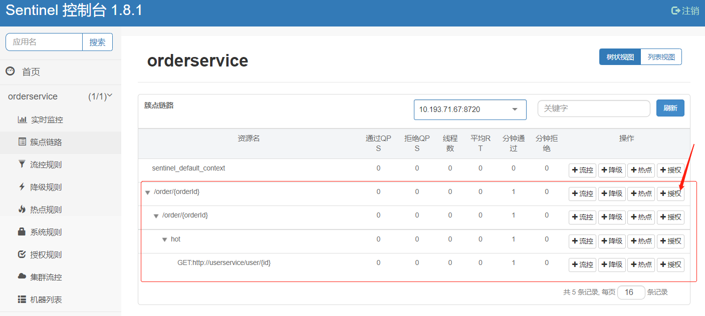Click resource name sentinel_default_context
The height and width of the screenshot is (316, 705).
(188, 168)
